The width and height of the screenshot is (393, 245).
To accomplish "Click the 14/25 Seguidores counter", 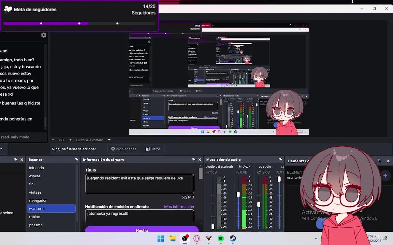I will 144,10.
